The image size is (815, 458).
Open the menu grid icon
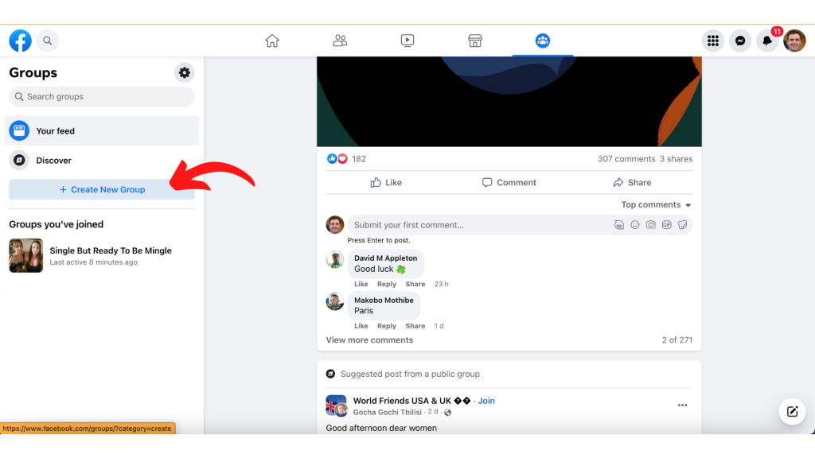713,41
